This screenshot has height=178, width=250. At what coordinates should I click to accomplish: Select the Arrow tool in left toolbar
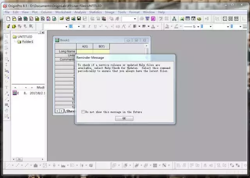(7, 93)
